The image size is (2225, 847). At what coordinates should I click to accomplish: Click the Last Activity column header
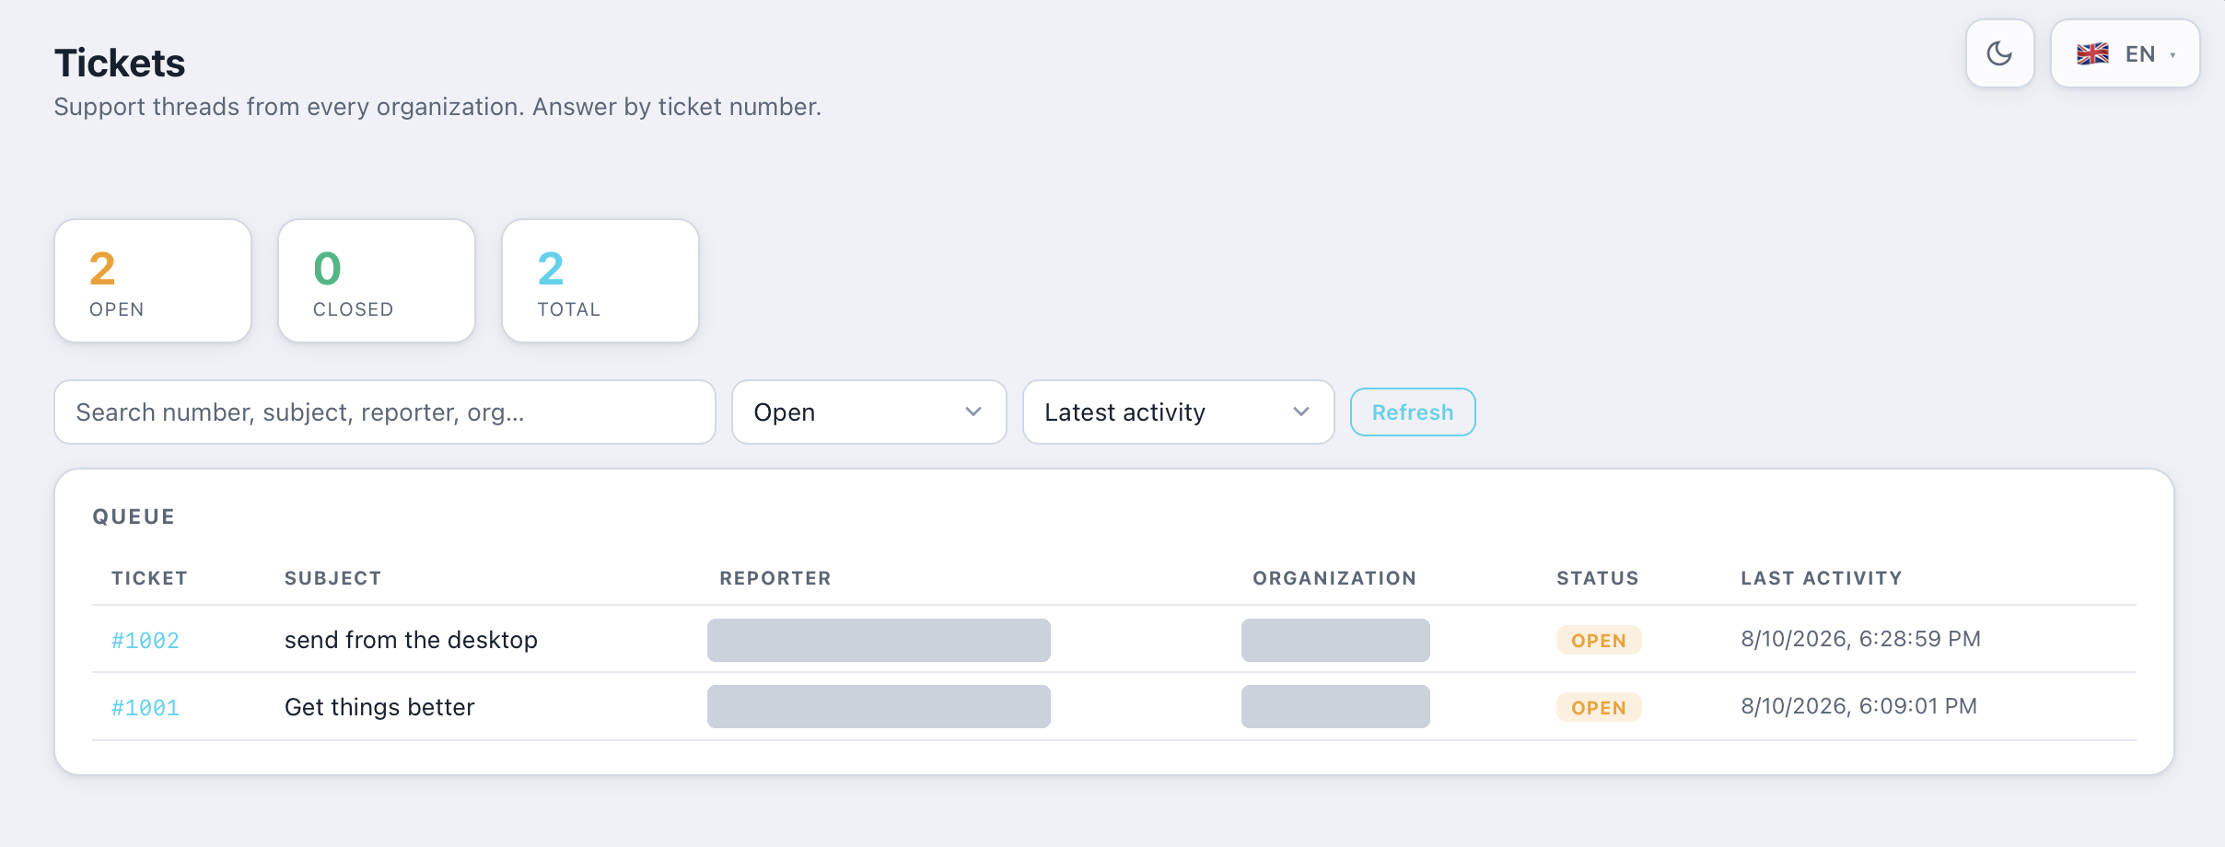pos(1822,578)
